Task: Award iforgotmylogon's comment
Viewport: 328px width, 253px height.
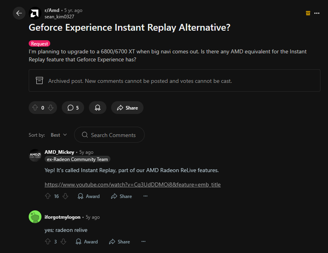Action: pos(86,241)
